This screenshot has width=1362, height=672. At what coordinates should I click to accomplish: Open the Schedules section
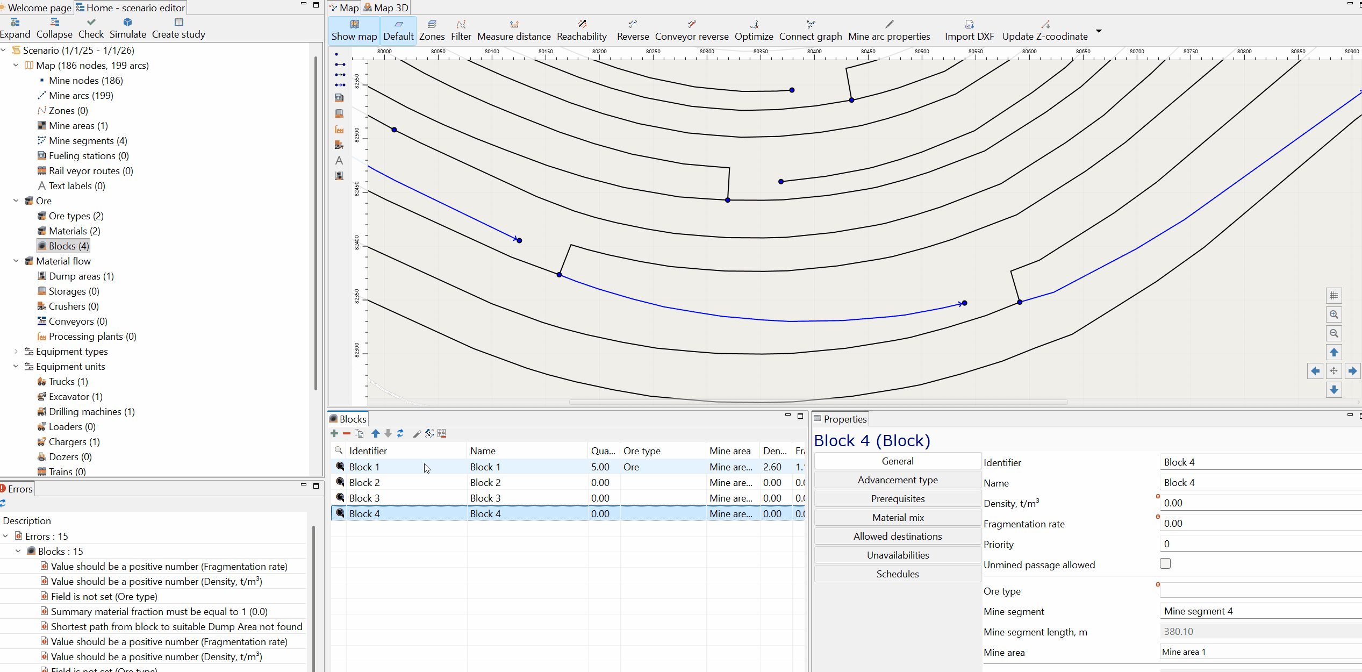(x=897, y=574)
